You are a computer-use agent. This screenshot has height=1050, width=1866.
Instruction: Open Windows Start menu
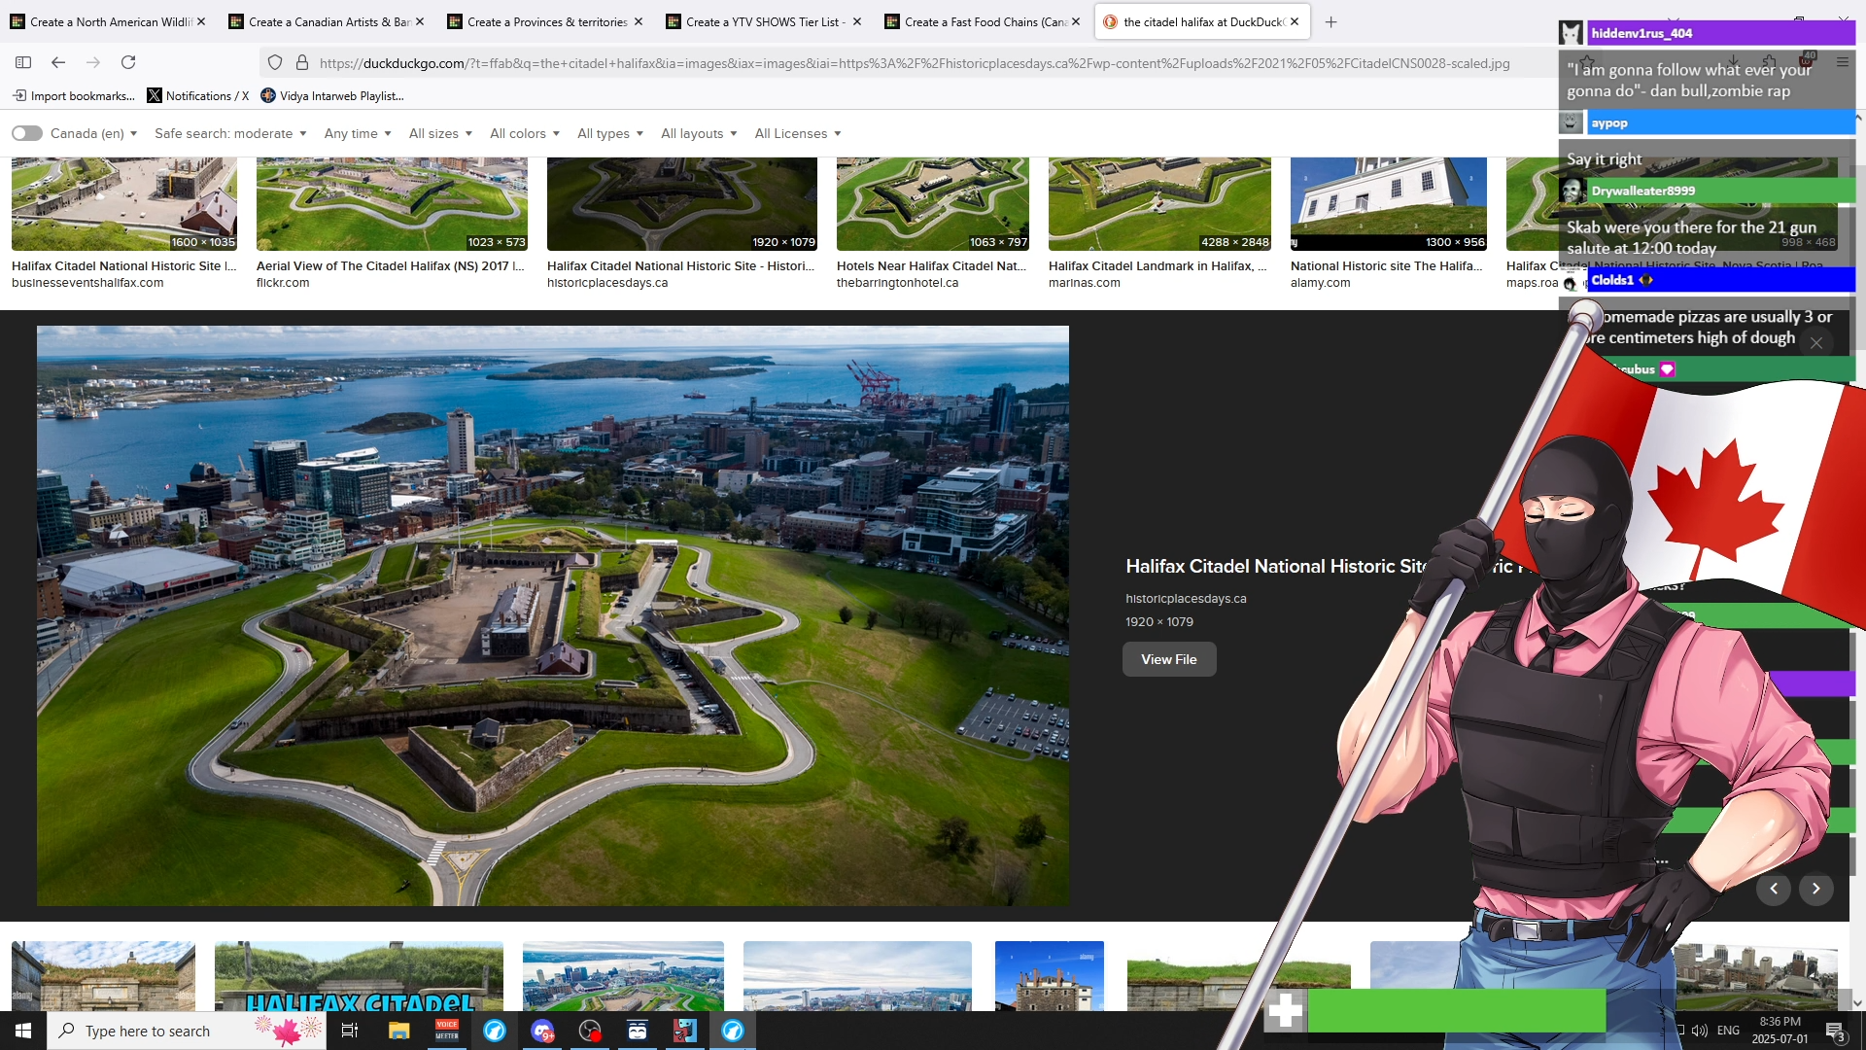click(23, 1031)
